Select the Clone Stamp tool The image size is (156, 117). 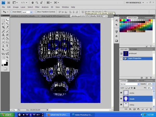(3, 35)
